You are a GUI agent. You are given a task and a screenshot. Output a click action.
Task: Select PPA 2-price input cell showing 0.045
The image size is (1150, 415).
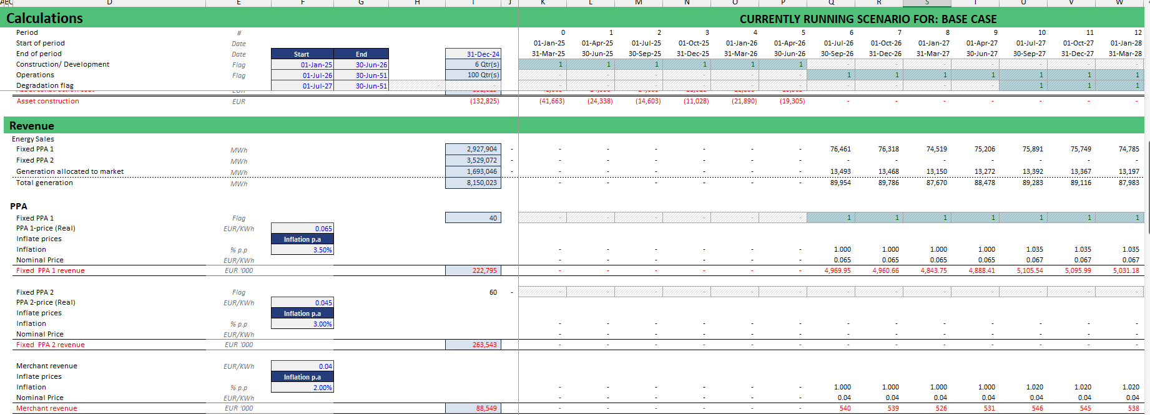click(x=302, y=303)
